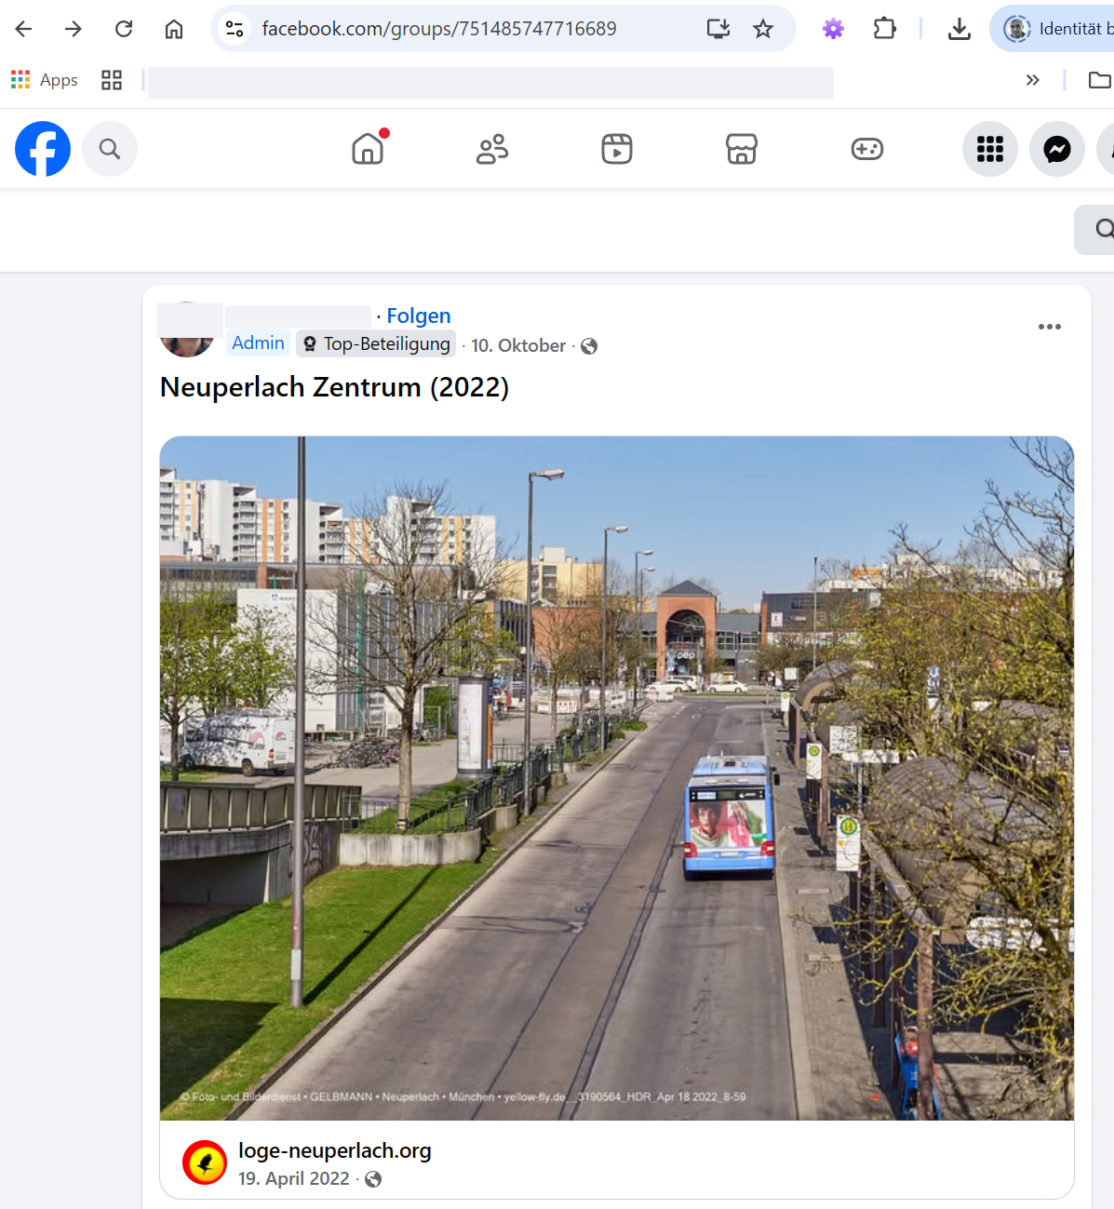Bookmark this page with the star
Viewport: 1114px width, 1209px height.
point(763,29)
